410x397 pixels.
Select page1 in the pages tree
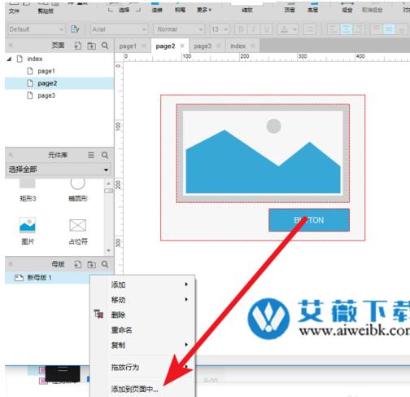46,71
